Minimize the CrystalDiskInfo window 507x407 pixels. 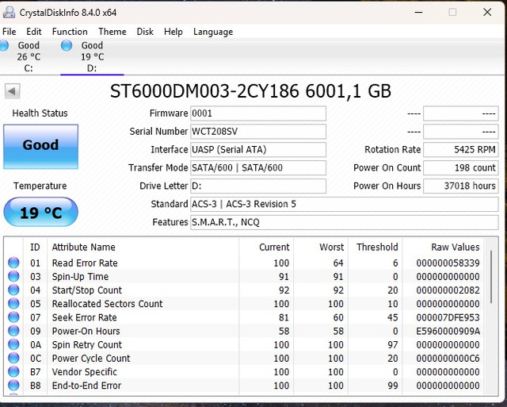point(419,13)
